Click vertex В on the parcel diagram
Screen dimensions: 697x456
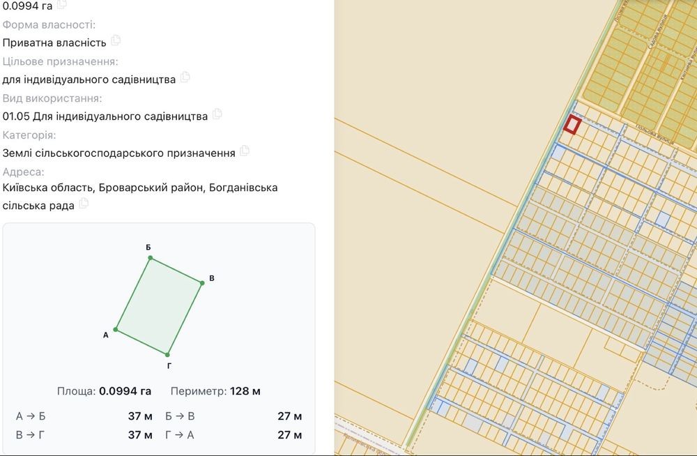click(x=202, y=283)
